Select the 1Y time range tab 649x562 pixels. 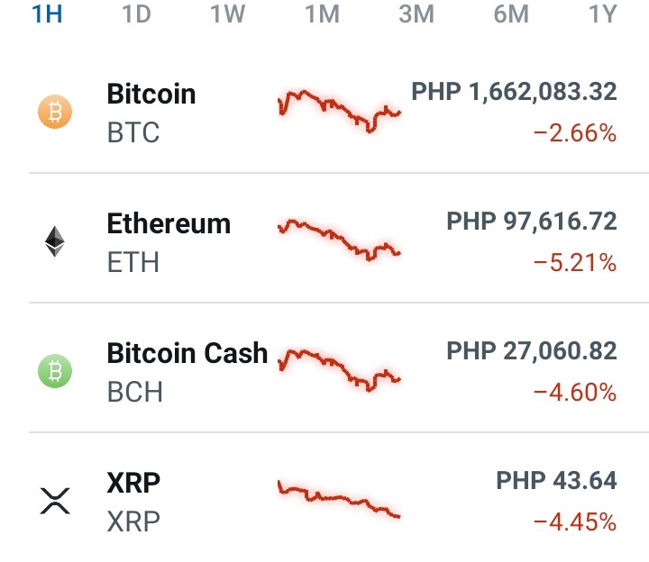603,14
